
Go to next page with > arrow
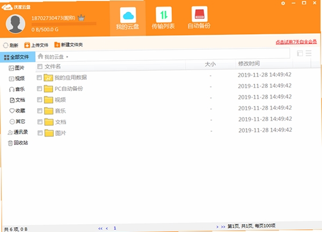coord(217,227)
